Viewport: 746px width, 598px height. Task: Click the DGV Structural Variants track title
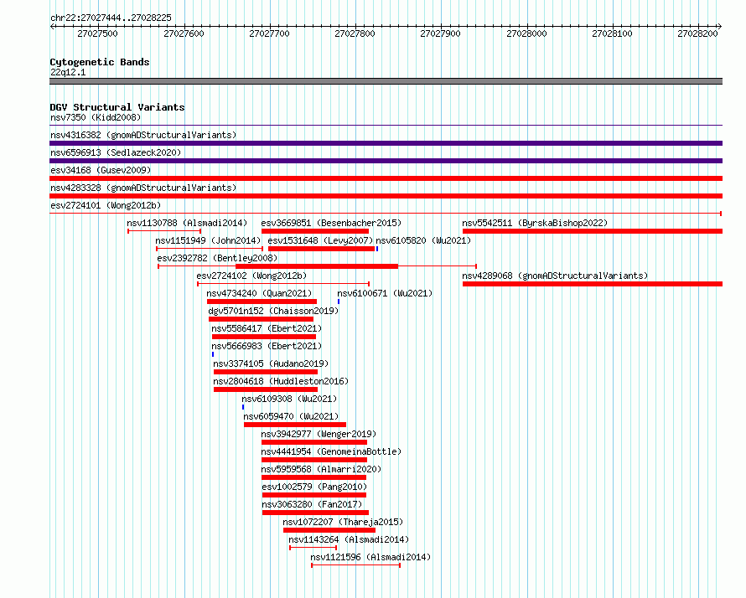coord(117,107)
